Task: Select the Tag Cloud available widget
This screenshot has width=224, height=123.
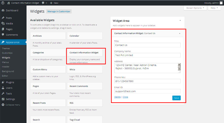Action: [85, 120]
